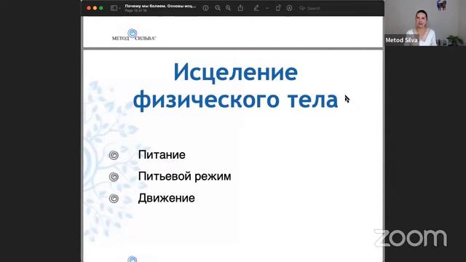Click the 'Metod Silva' name label
Image resolution: width=466 pixels, height=262 pixels.
click(x=401, y=40)
